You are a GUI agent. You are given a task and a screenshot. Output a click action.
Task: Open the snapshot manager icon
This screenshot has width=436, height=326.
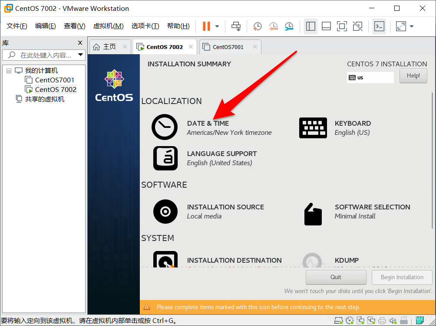(289, 26)
